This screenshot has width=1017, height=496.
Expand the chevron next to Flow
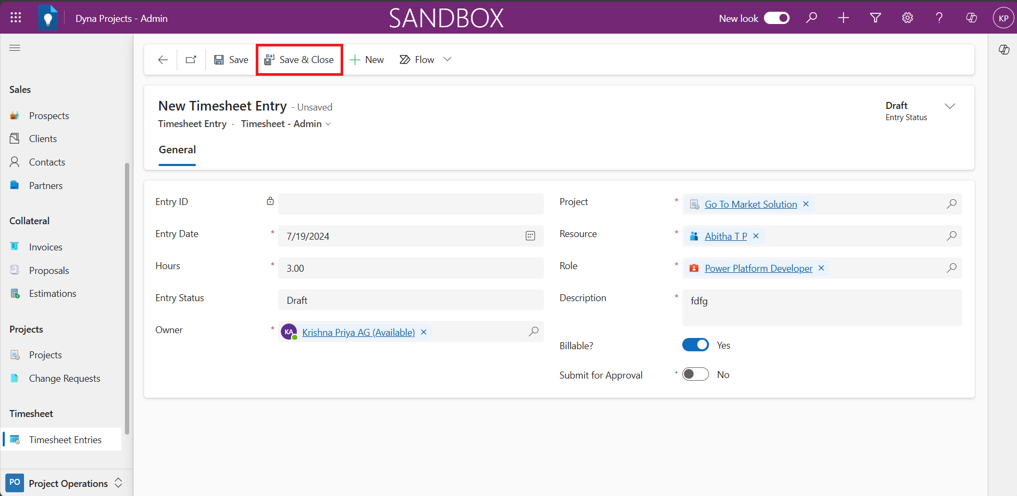(447, 59)
